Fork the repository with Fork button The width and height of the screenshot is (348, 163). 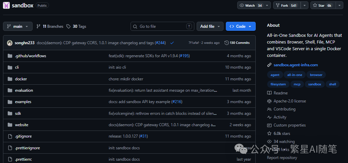coord(287,6)
